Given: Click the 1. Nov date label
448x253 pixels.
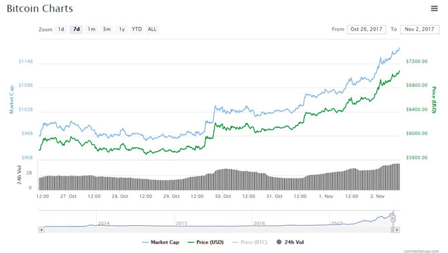Looking at the screenshot, I should pos(326,197).
